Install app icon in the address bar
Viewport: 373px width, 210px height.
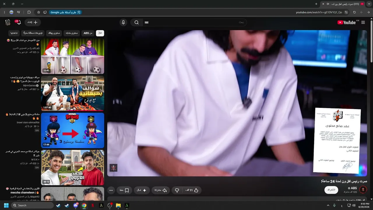[x=45, y=12]
